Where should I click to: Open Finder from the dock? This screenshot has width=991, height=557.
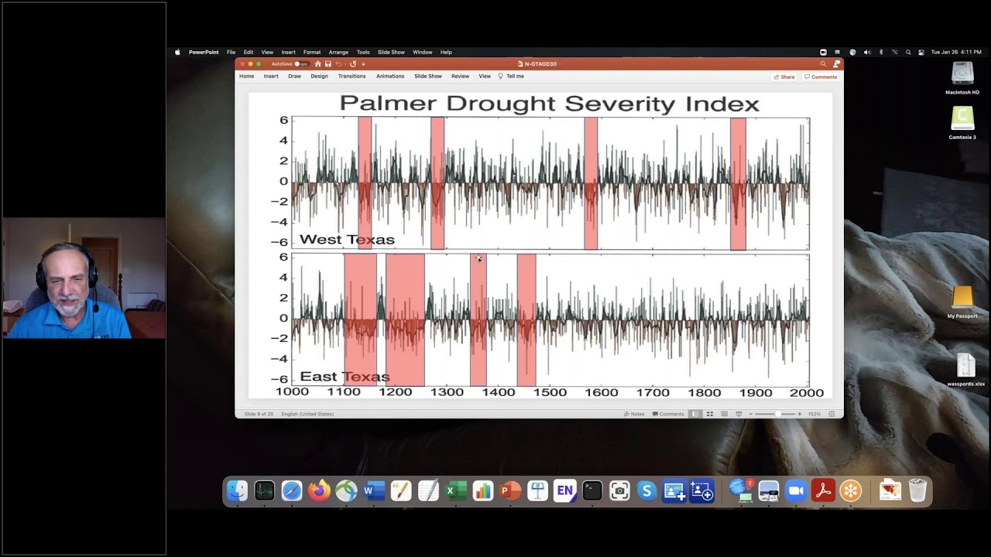click(237, 490)
